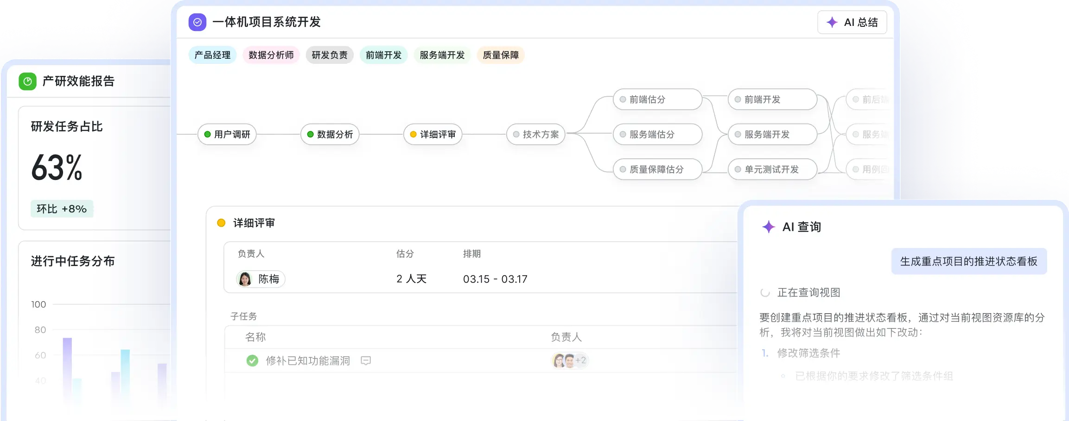The width and height of the screenshot is (1069, 421).
Task: Click the AI 总结 button
Action: pos(852,22)
